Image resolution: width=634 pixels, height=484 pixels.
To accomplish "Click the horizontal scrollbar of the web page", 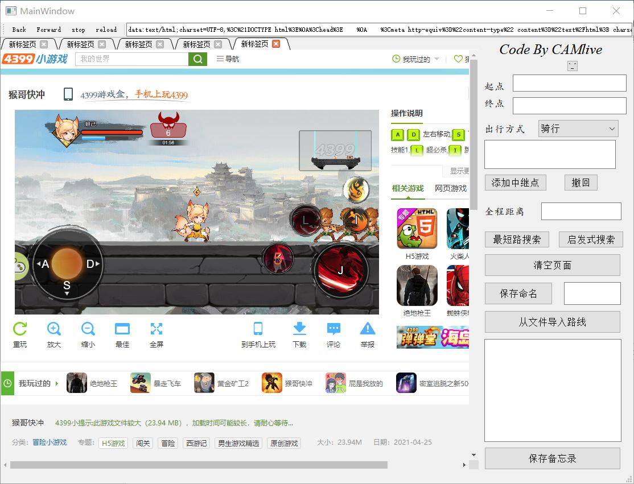I will click(x=199, y=465).
